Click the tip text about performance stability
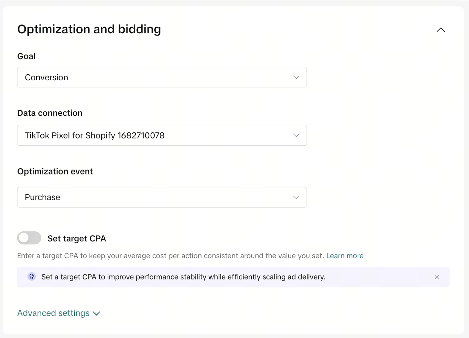This screenshot has width=469, height=338. [183, 277]
